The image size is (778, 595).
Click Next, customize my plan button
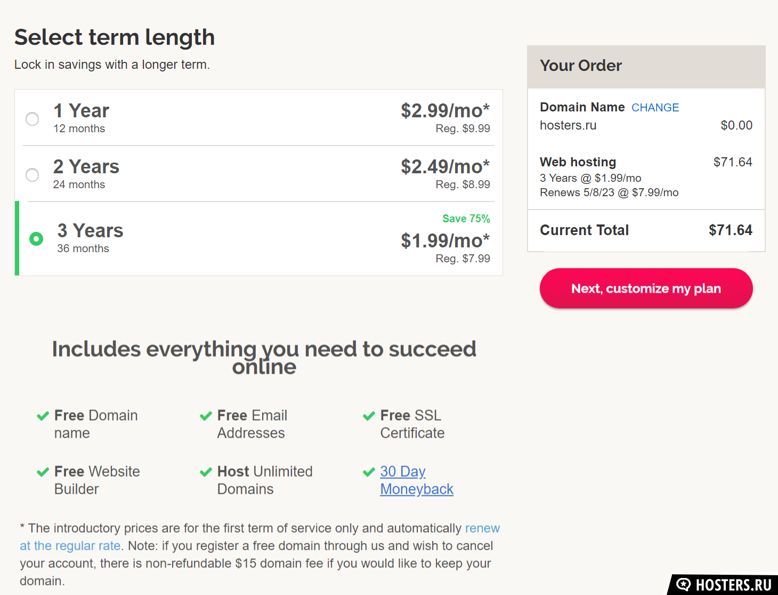click(646, 288)
